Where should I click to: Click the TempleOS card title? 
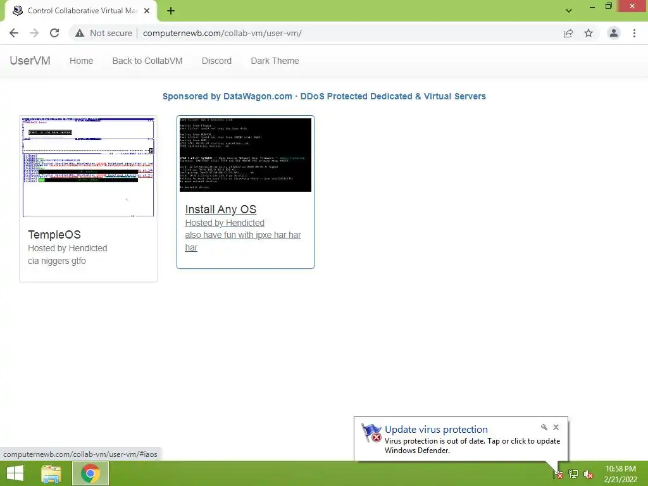click(x=54, y=235)
